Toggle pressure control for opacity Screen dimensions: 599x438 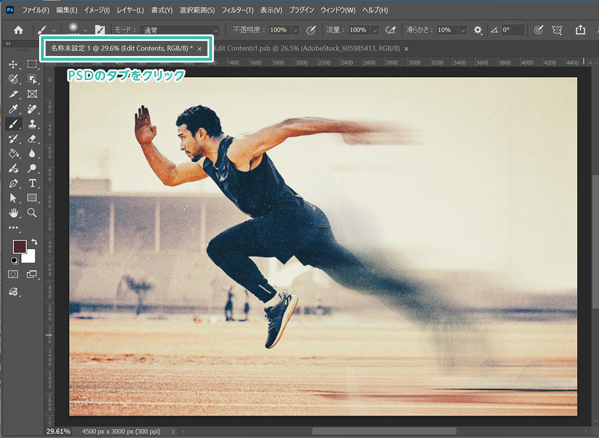click(311, 30)
